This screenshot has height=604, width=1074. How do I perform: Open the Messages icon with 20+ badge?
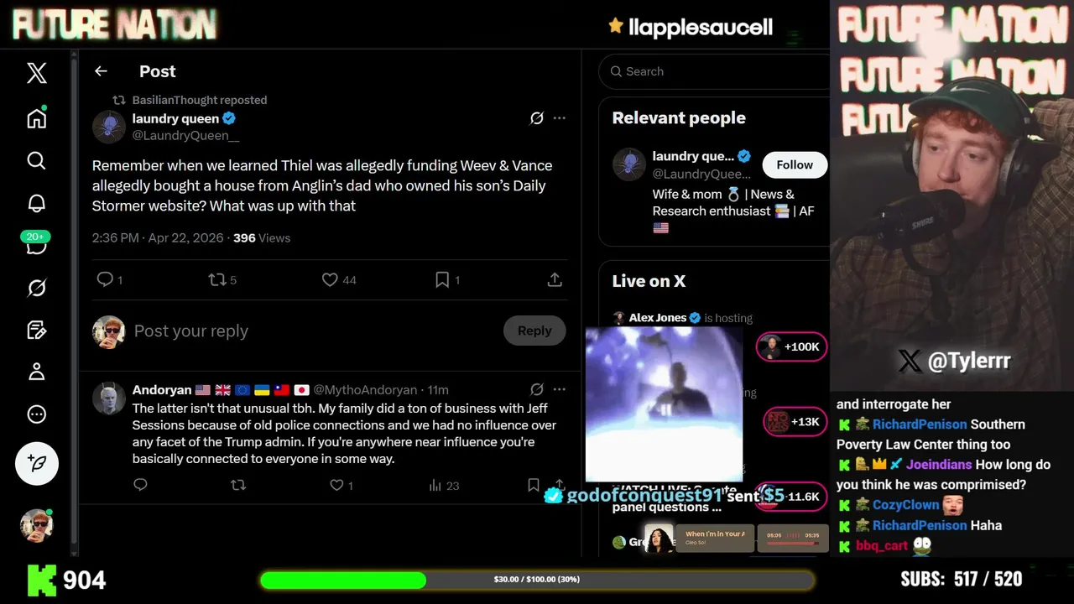coord(36,243)
